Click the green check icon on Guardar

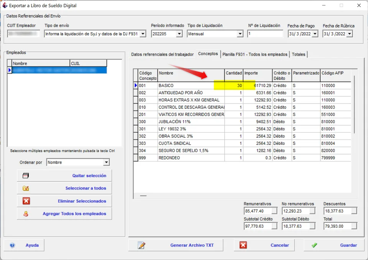[x=314, y=245]
